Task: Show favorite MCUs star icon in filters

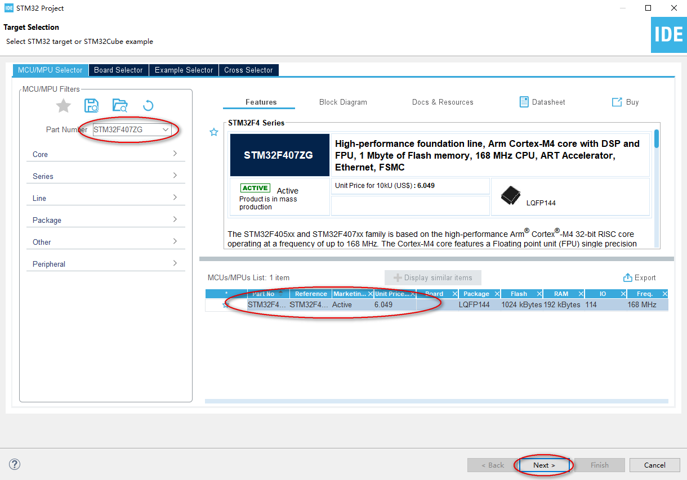Action: 64,105
